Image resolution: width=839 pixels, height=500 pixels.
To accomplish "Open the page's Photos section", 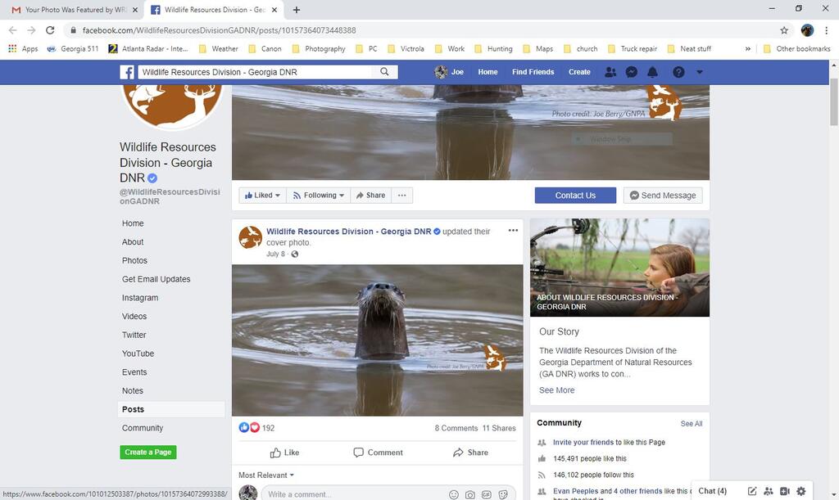I will pyautogui.click(x=134, y=261).
